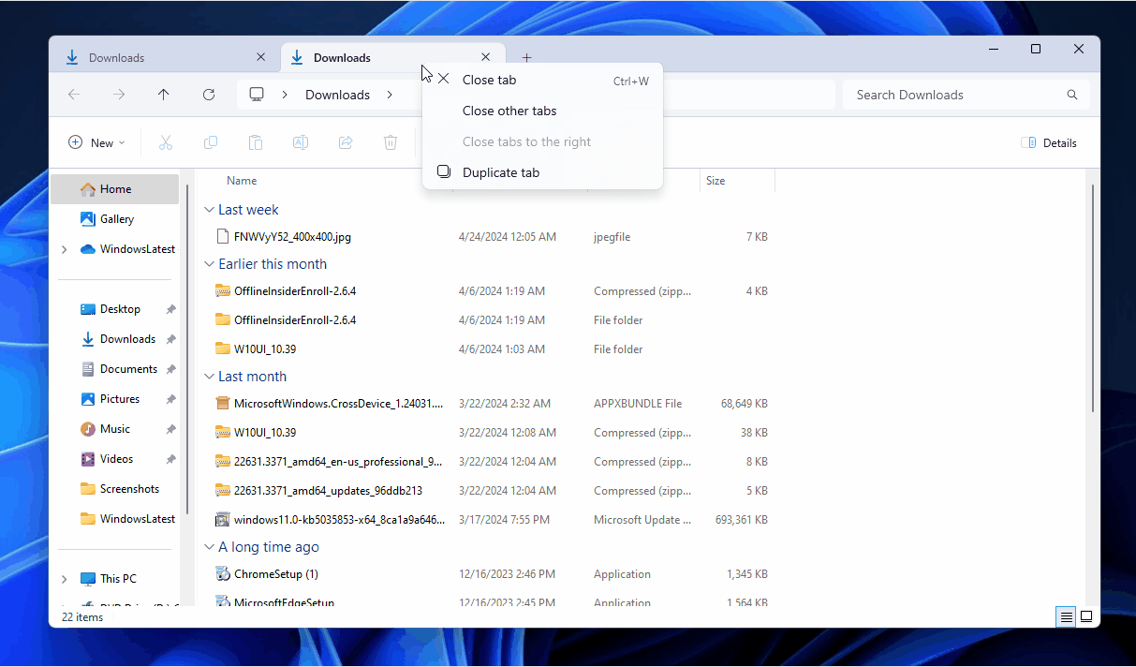Expand the This PC tree item
1136x667 pixels.
click(x=64, y=578)
